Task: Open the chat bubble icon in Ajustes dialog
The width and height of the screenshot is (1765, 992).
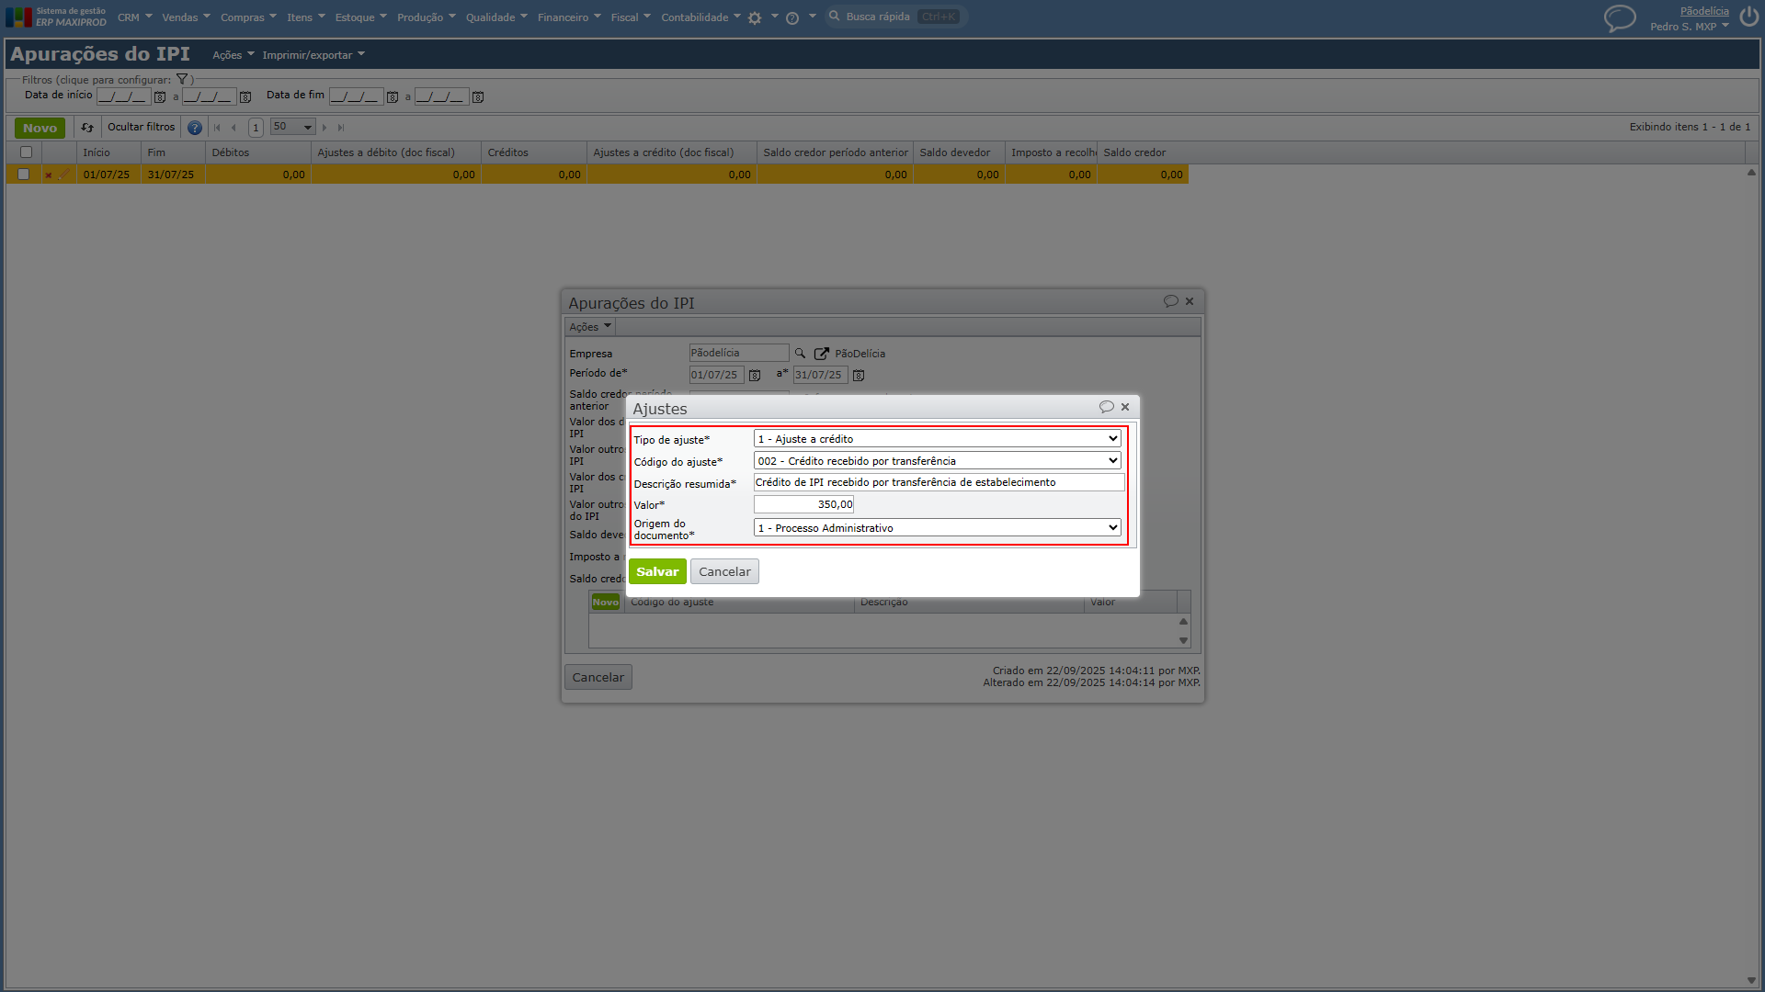Action: (1107, 407)
